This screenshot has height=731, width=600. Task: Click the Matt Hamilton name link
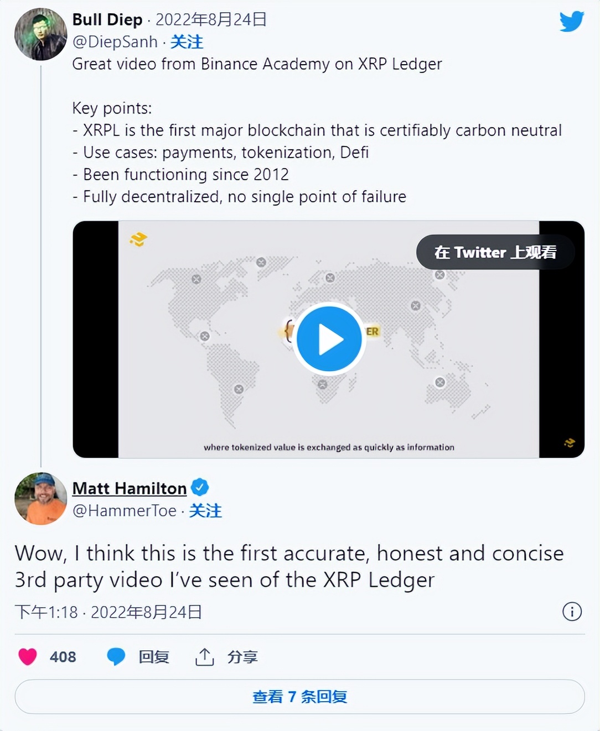(129, 488)
